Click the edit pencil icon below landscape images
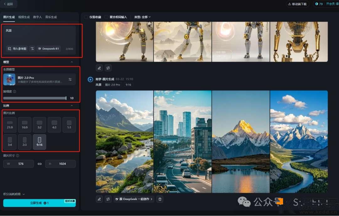Viewport: 339px width, 216px height. [99, 199]
